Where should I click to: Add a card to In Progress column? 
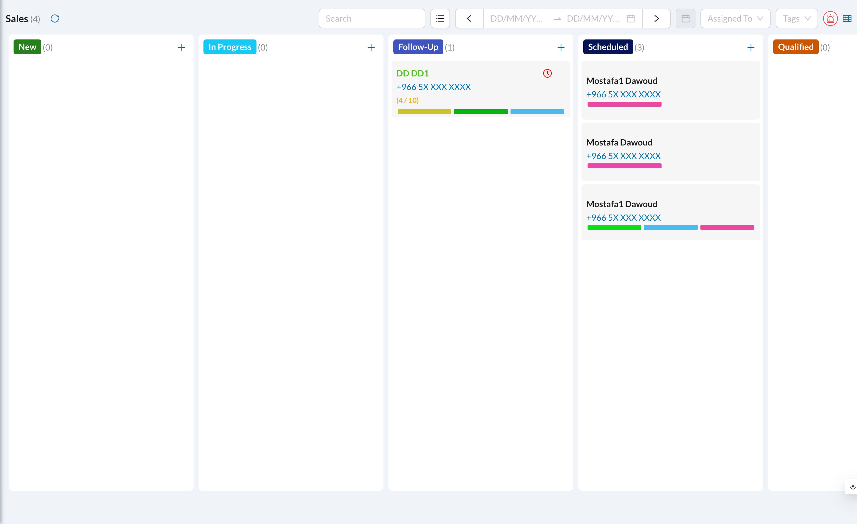coord(371,47)
